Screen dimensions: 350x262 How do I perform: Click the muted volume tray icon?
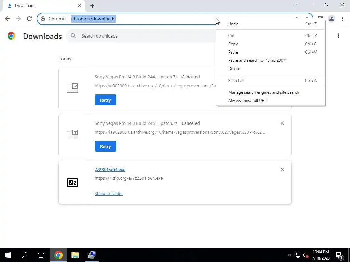[x=306, y=255]
